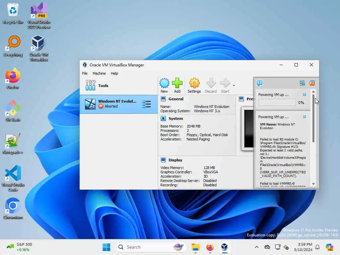
Task: Click the Nested Paging acceleration value
Action: pyautogui.click(x=198, y=139)
